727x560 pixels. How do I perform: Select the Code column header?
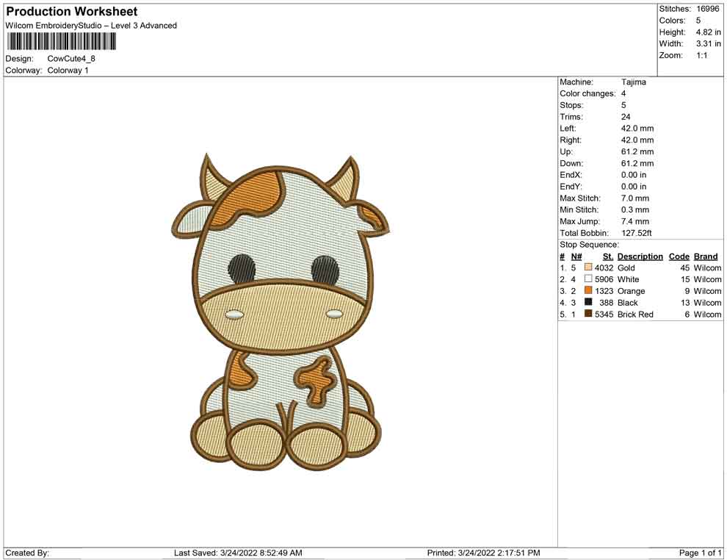click(679, 256)
